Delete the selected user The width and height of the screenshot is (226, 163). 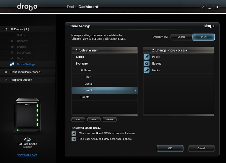109,119
